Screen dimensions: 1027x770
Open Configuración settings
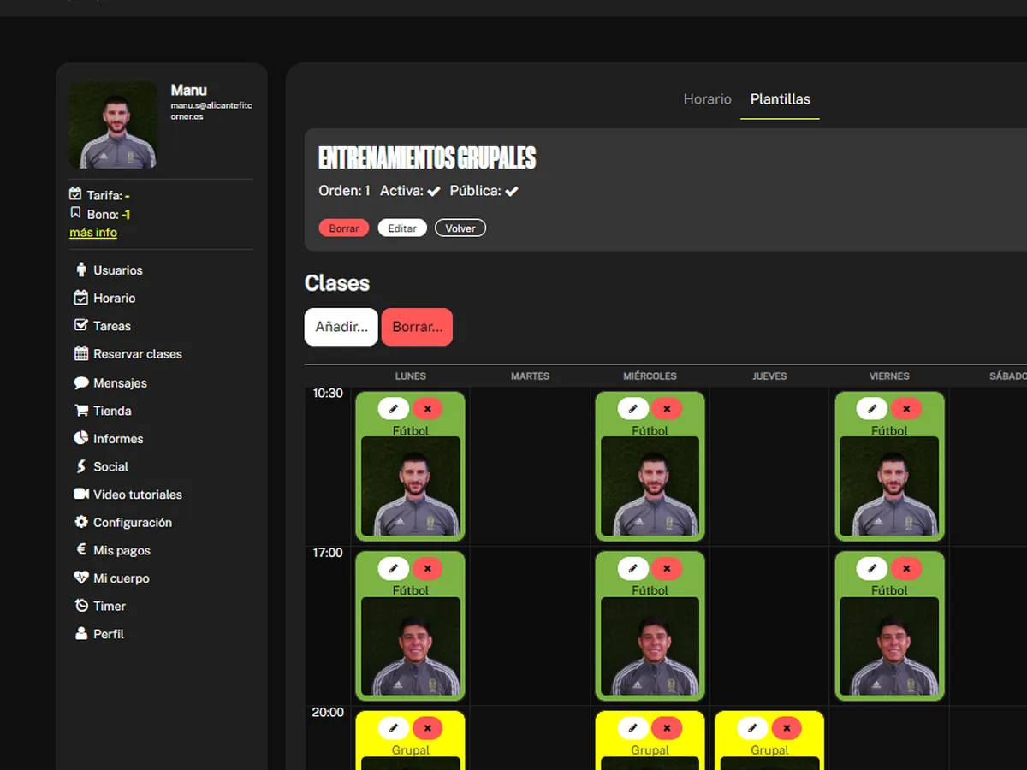click(123, 522)
